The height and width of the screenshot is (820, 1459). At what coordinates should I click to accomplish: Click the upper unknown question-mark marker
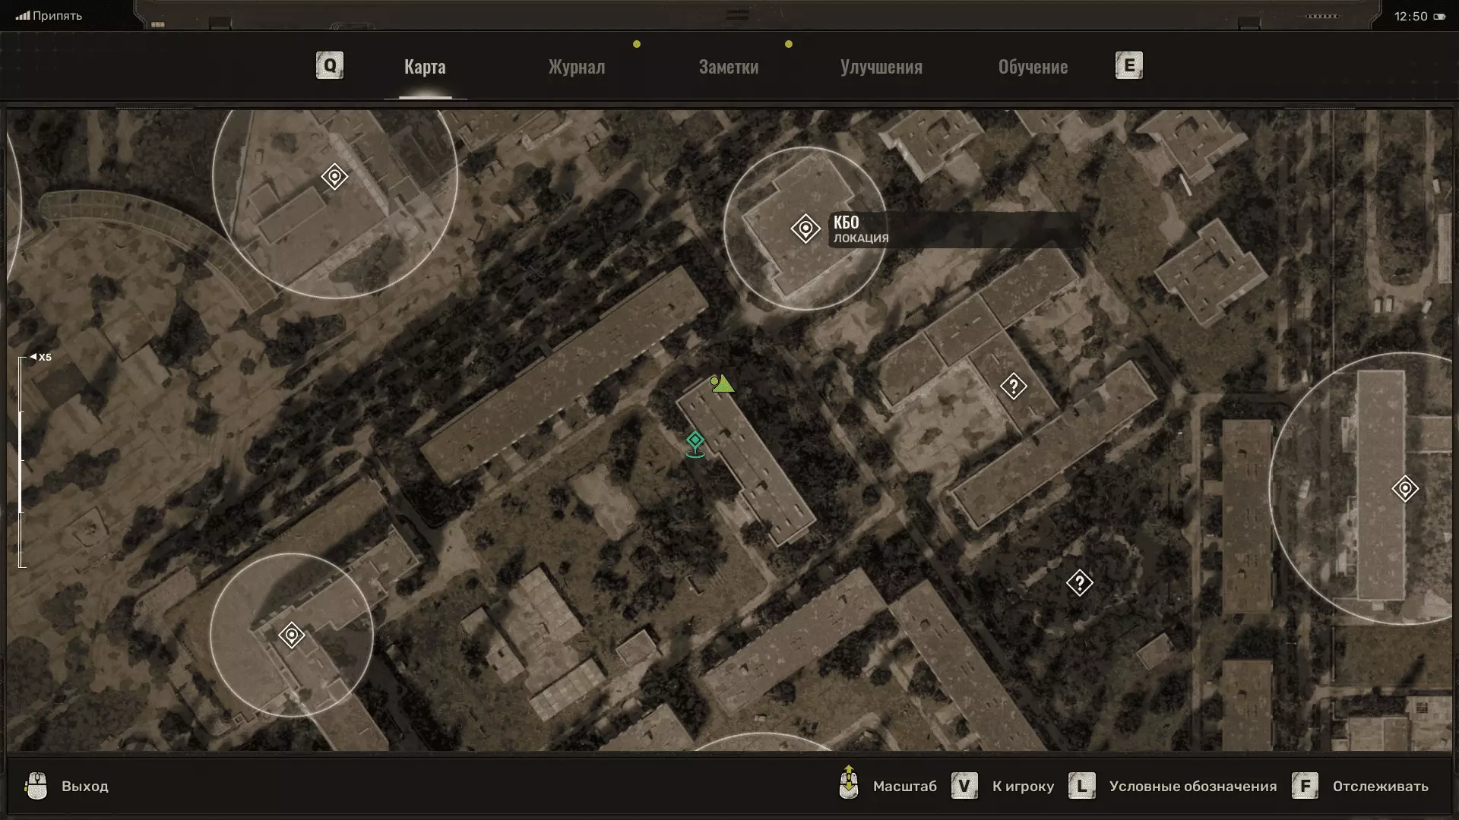tap(1013, 386)
